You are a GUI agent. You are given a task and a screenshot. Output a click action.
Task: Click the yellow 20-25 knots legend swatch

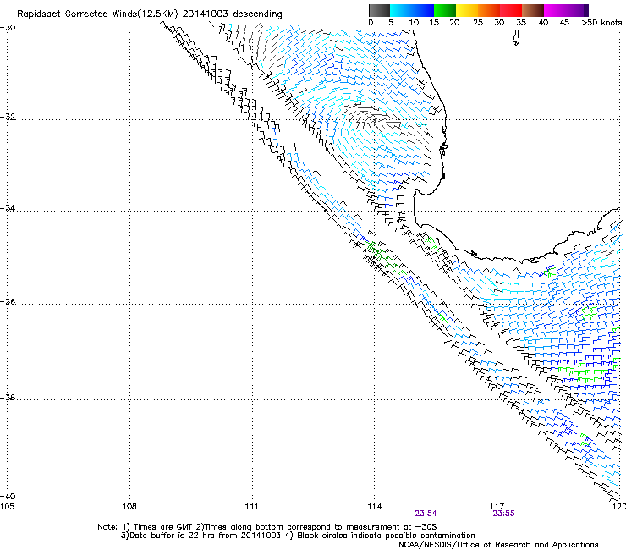click(x=467, y=10)
